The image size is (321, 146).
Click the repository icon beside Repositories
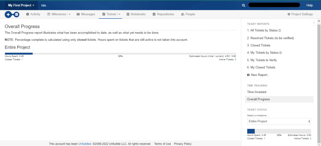coord(154,14)
